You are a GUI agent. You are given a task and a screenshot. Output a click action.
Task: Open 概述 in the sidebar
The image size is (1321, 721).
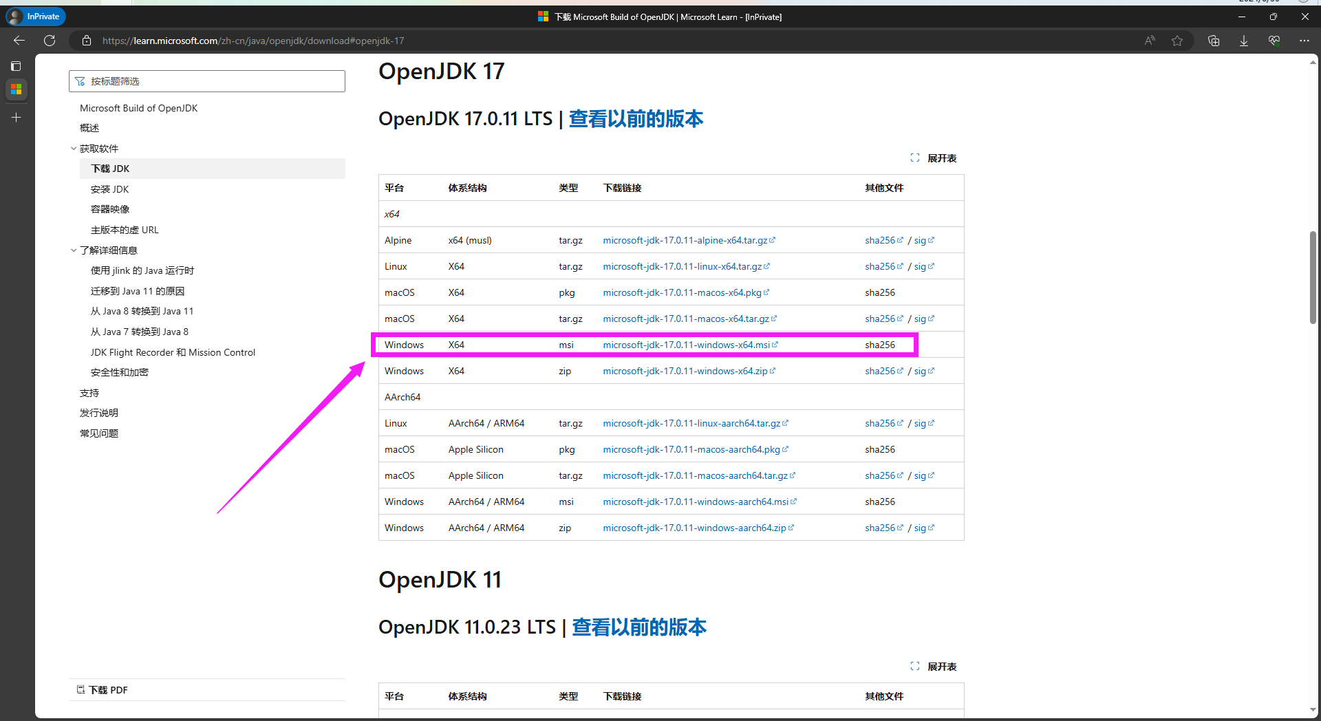click(x=89, y=128)
